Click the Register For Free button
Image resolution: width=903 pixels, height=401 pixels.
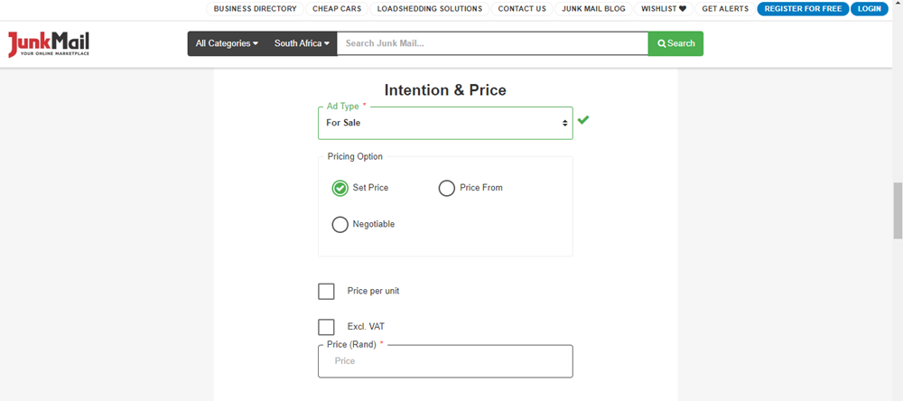tap(803, 9)
